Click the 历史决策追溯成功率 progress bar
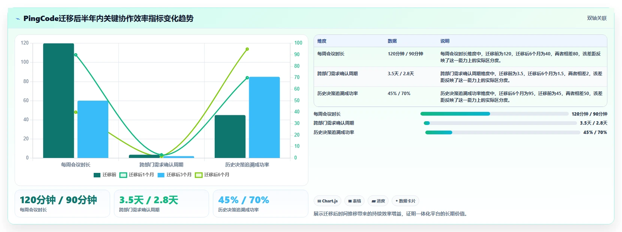Image resolution: width=622 pixels, height=232 pixels. pyautogui.click(x=502, y=132)
